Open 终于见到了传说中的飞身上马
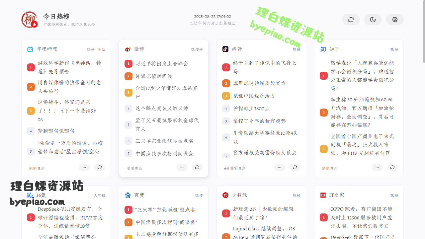This screenshot has width=425, height=239. (x=265, y=67)
